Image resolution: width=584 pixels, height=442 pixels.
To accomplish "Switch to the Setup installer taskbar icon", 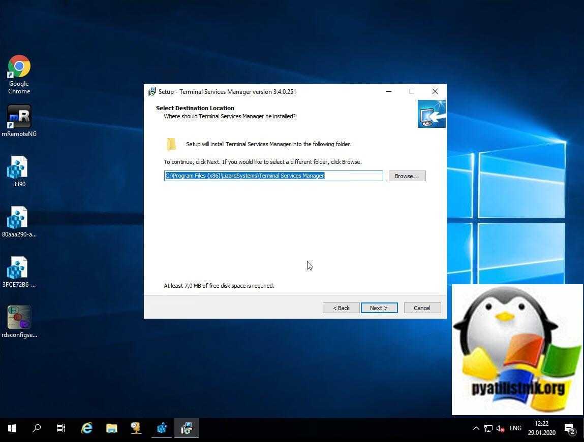I will pyautogui.click(x=186, y=428).
